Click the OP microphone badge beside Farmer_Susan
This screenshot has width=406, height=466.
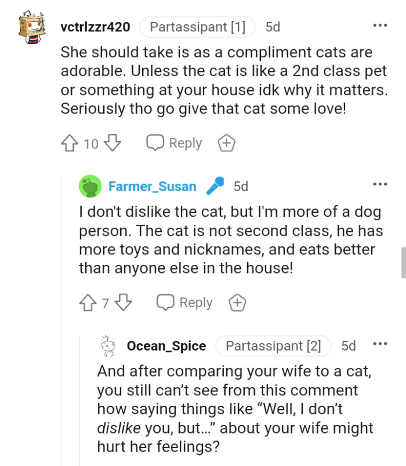pos(216,186)
